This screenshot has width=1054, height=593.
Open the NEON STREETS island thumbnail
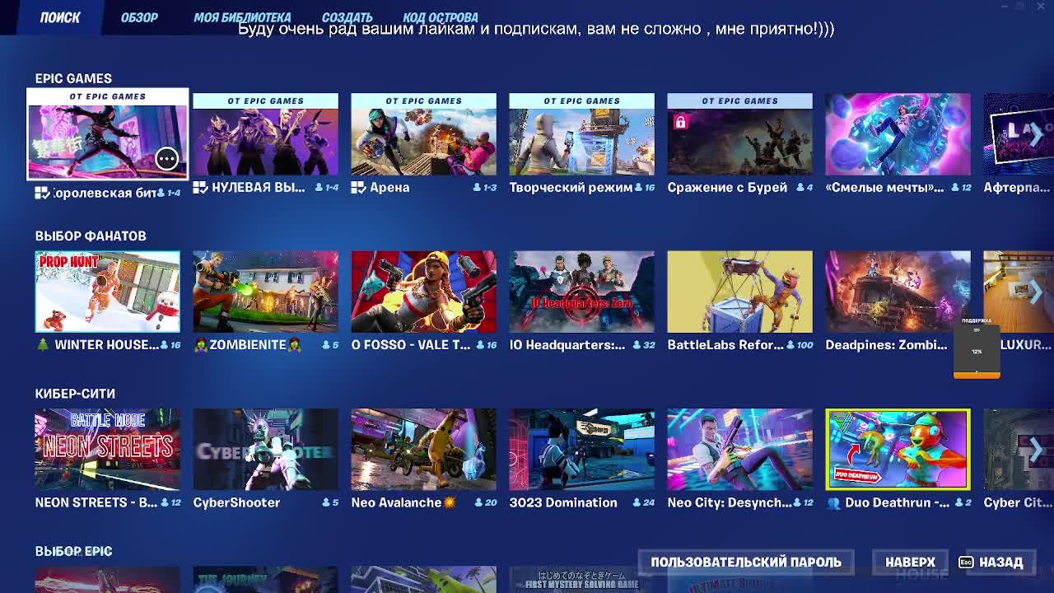(x=107, y=450)
